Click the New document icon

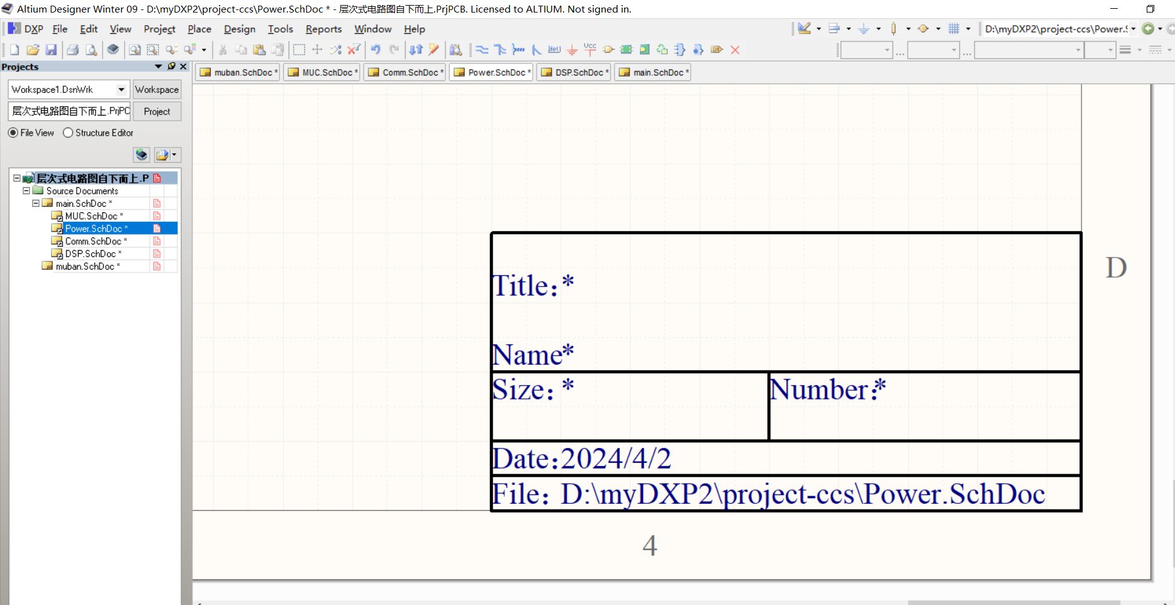(14, 50)
